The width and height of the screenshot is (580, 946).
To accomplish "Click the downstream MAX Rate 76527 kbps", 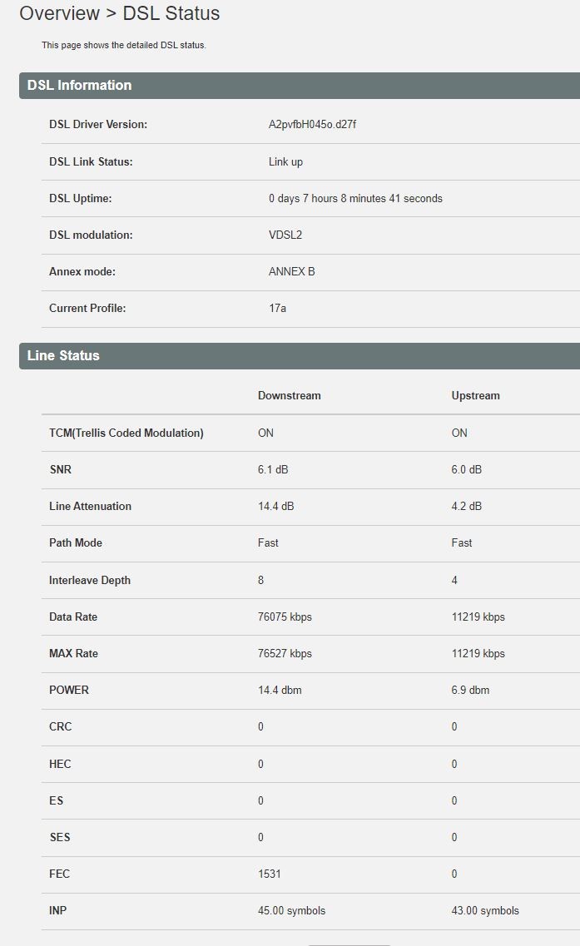I will point(285,653).
